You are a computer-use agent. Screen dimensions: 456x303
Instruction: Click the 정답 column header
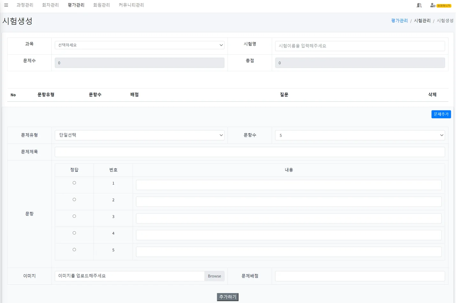74,170
